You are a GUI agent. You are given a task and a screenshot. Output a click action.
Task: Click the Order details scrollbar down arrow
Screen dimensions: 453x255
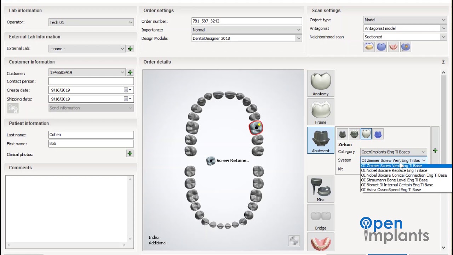[444, 248]
